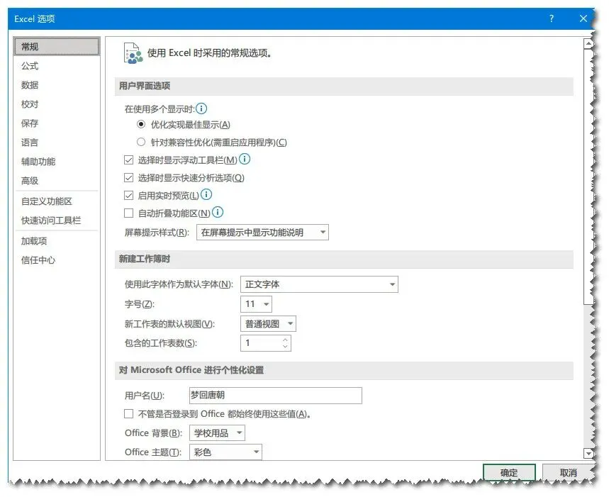609x497 pixels.
Task: Click info icon next to 选择时显示浮动工具栏
Action: click(x=245, y=159)
